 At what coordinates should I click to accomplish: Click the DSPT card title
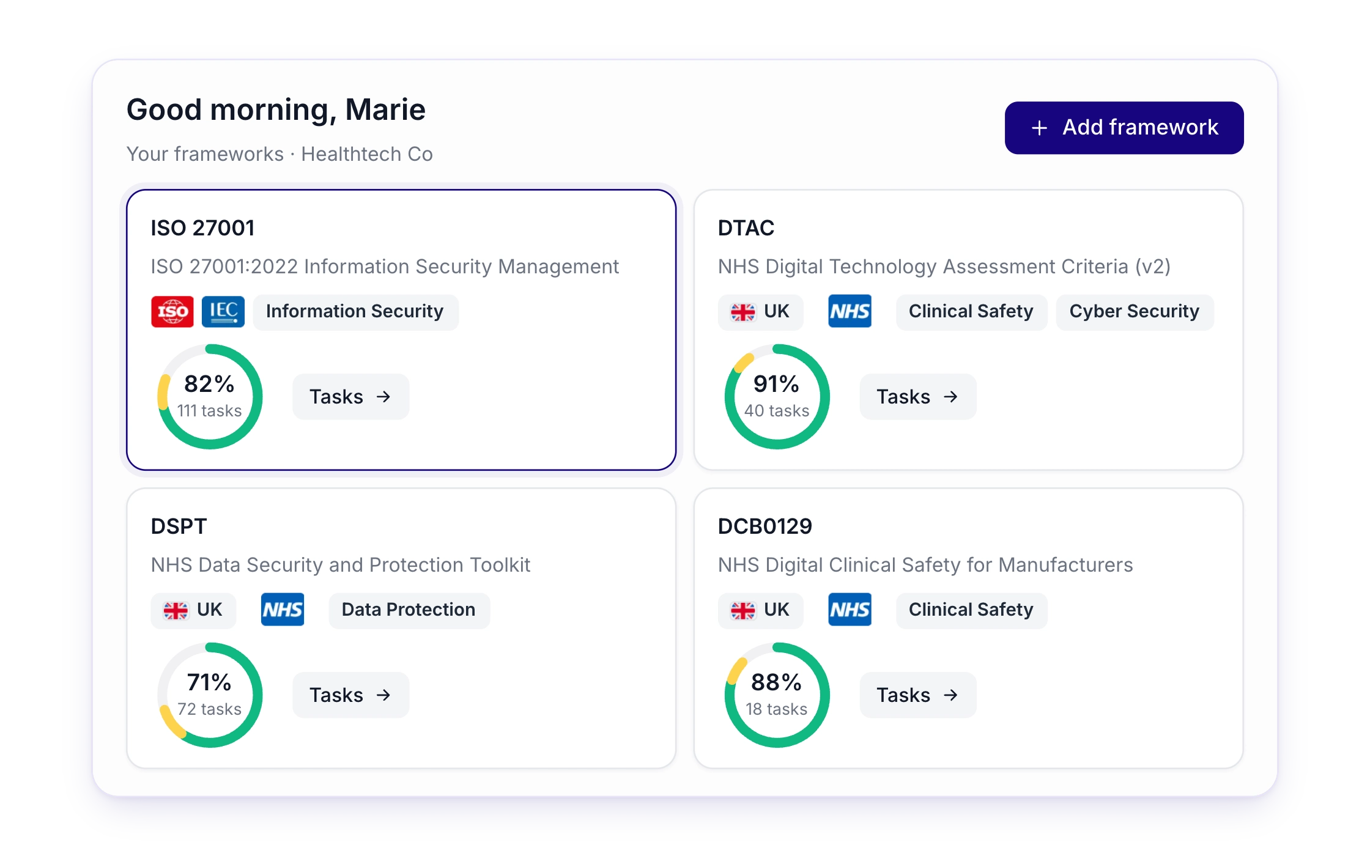click(x=179, y=526)
